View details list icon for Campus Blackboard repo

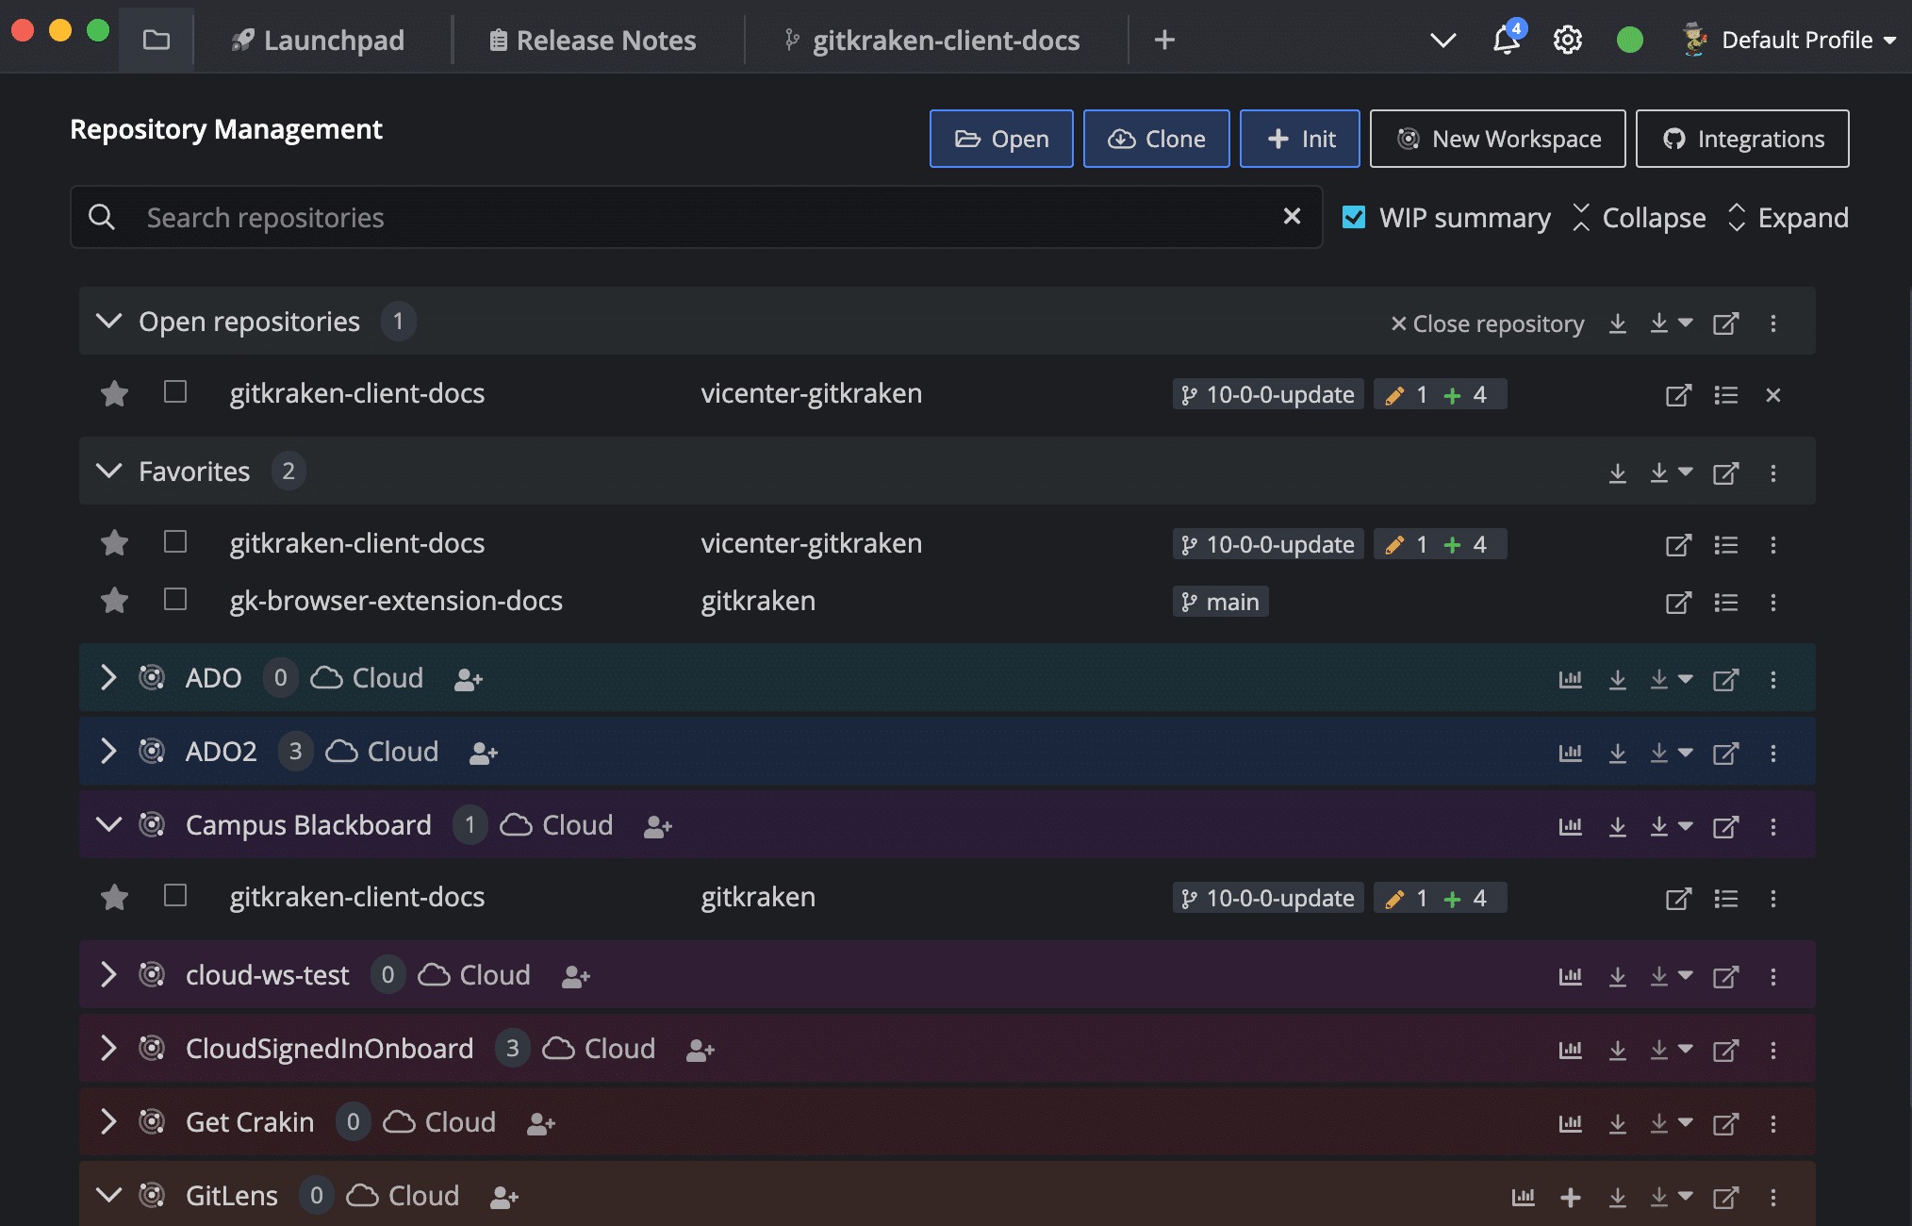pos(1725,898)
